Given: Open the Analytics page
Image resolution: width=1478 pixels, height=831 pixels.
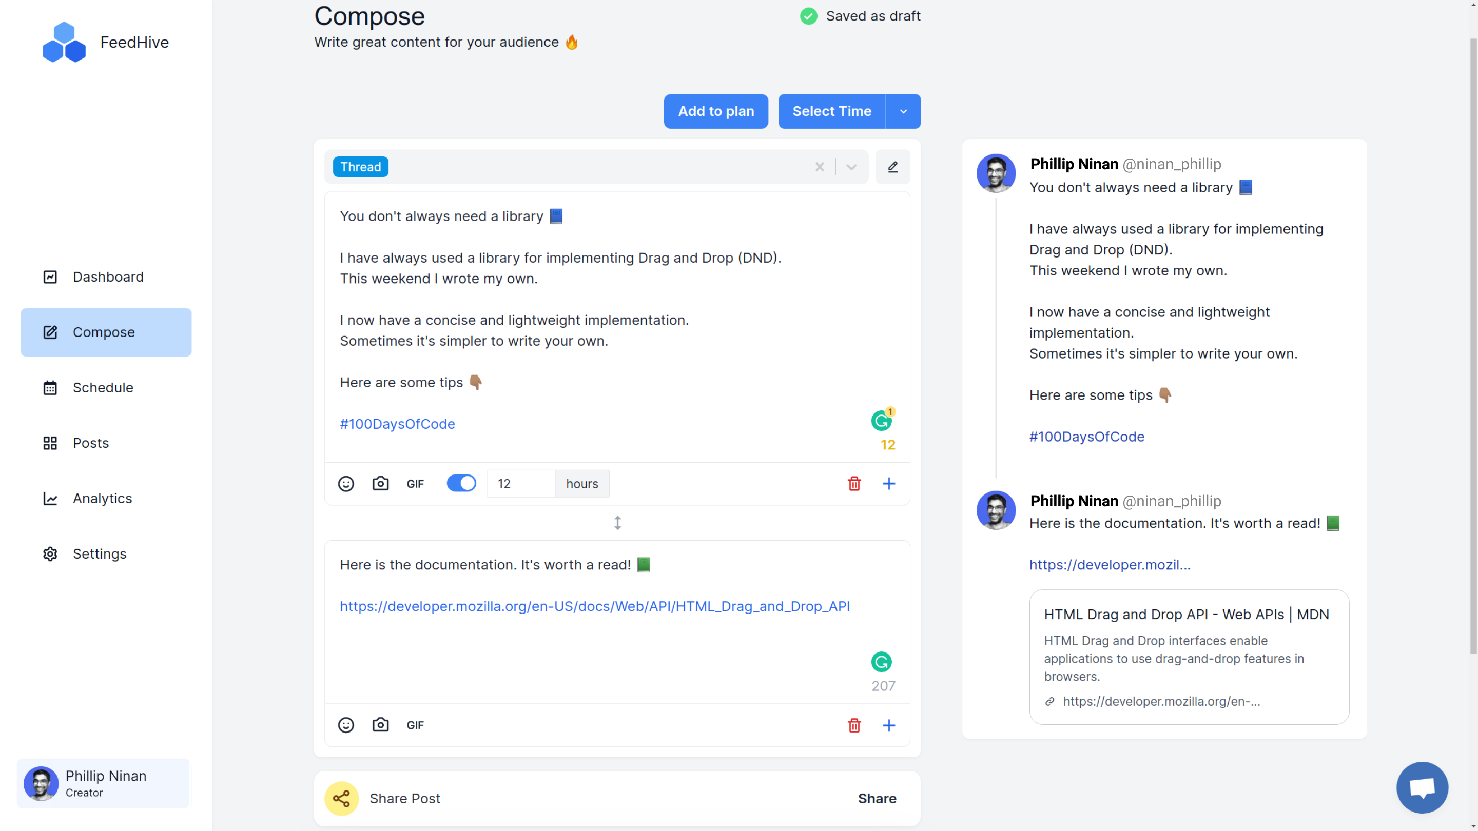Looking at the screenshot, I should [106, 499].
